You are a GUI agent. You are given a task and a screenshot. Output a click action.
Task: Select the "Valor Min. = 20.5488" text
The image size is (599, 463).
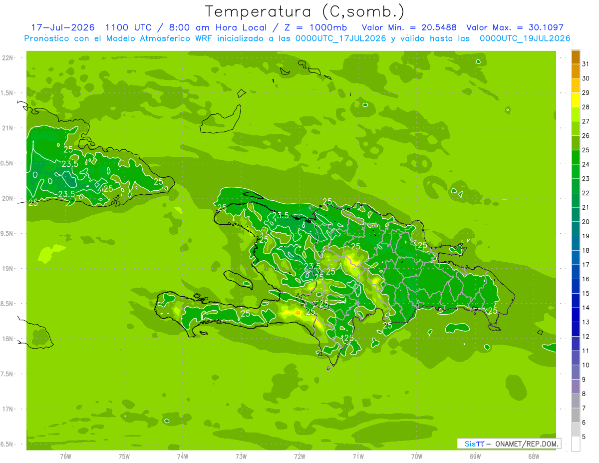[409, 27]
